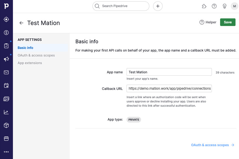Click the 'Test Mation' page title

coord(44,23)
